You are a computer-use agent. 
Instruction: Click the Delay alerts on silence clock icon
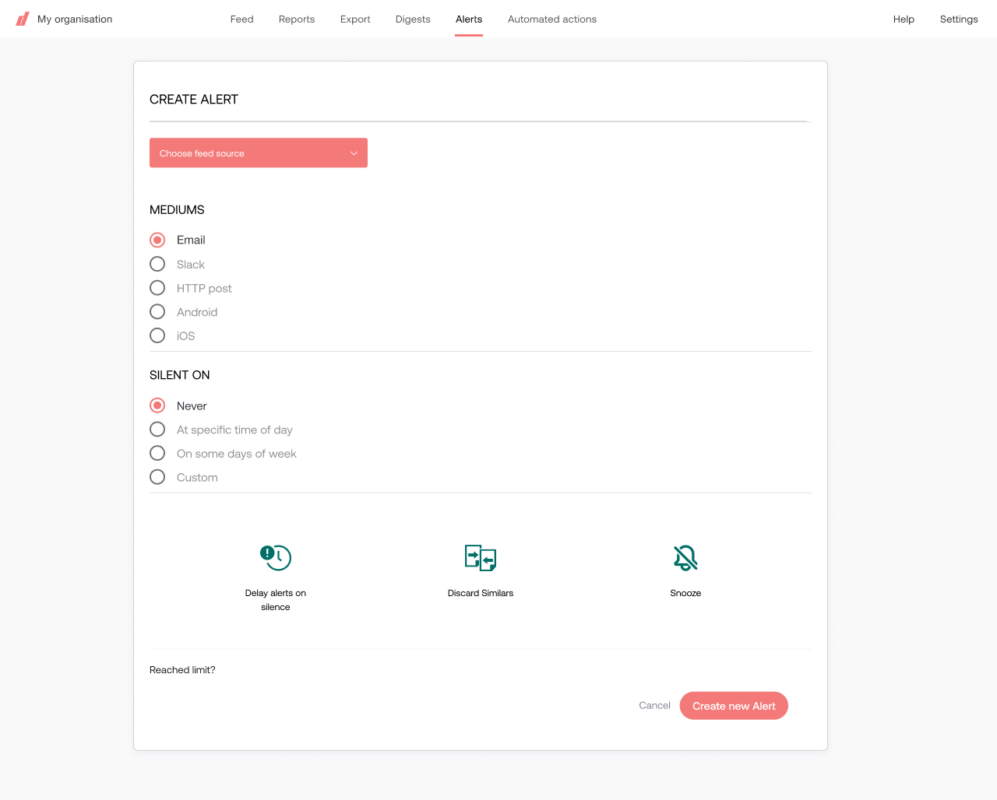[276, 557]
